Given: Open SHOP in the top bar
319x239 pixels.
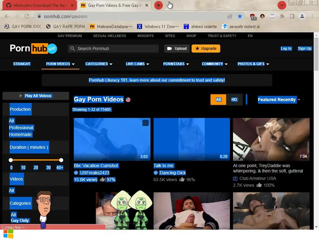Looking at the screenshot, I should point(191,36).
